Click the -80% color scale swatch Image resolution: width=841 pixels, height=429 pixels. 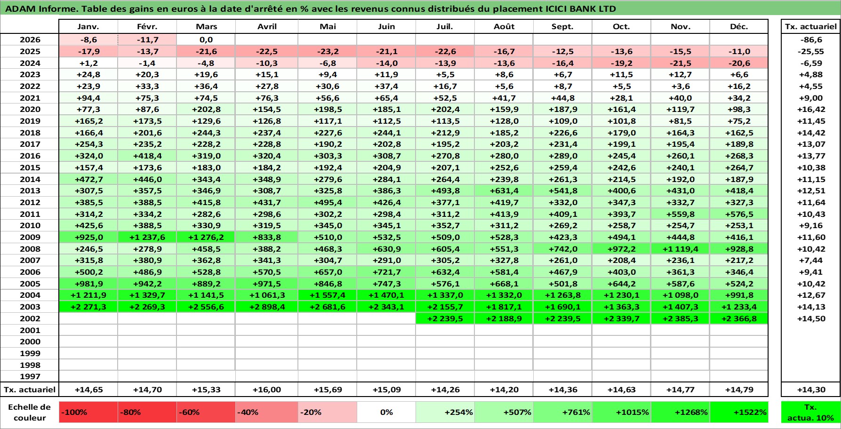click(147, 412)
